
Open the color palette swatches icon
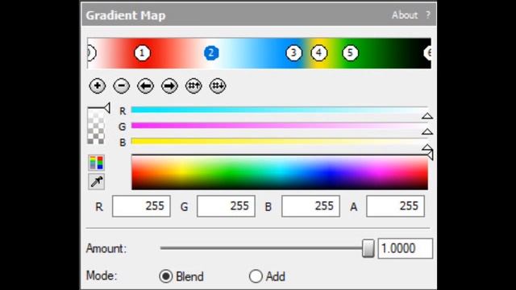point(97,163)
